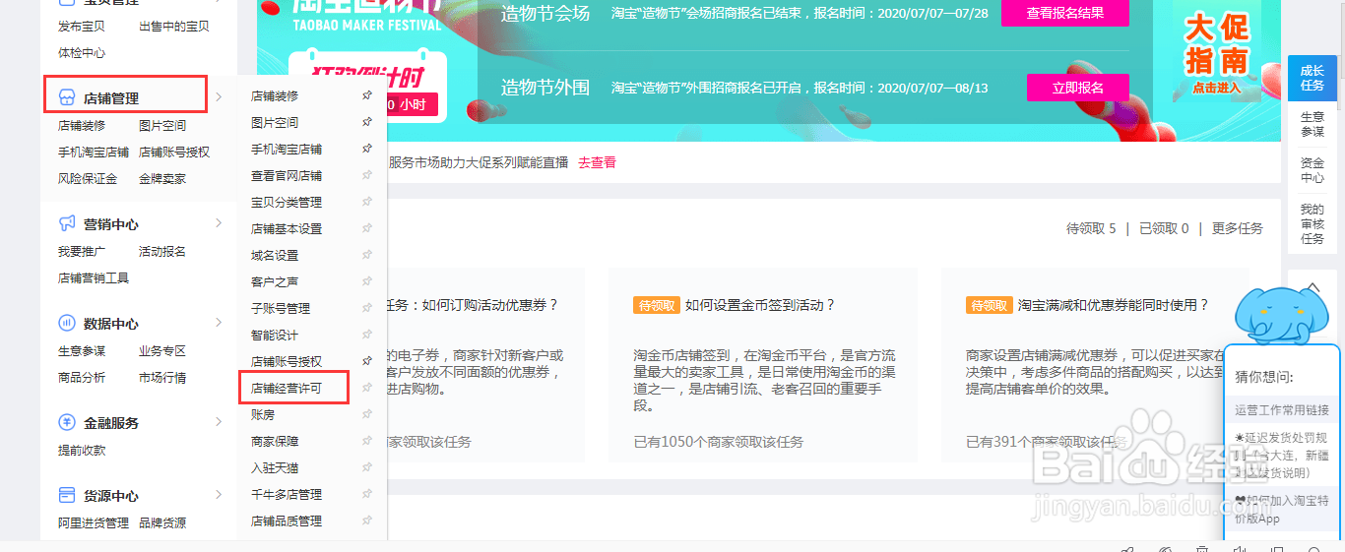
Task: Expand the 货源中心 arrow
Action: pos(219,495)
